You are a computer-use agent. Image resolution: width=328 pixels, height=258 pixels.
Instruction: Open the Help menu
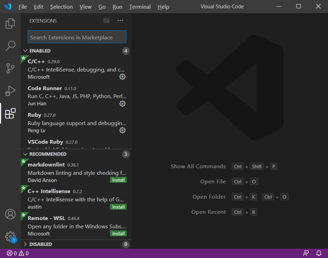coord(163,7)
